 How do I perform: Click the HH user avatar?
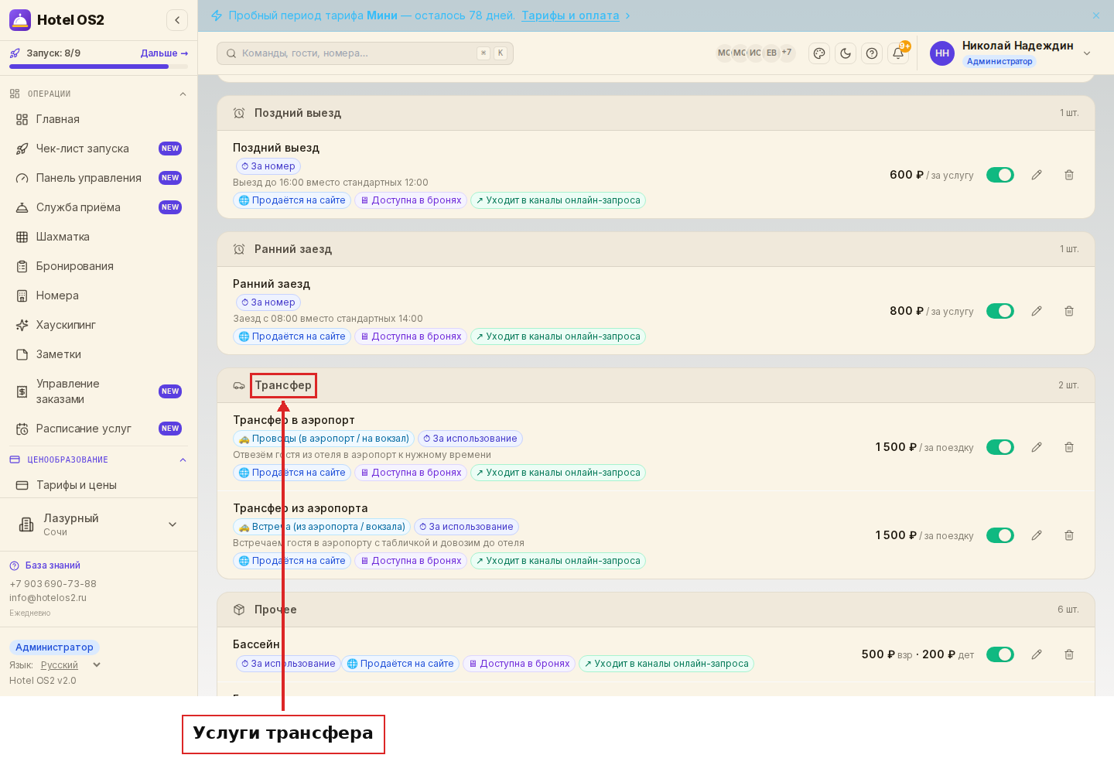pos(942,53)
